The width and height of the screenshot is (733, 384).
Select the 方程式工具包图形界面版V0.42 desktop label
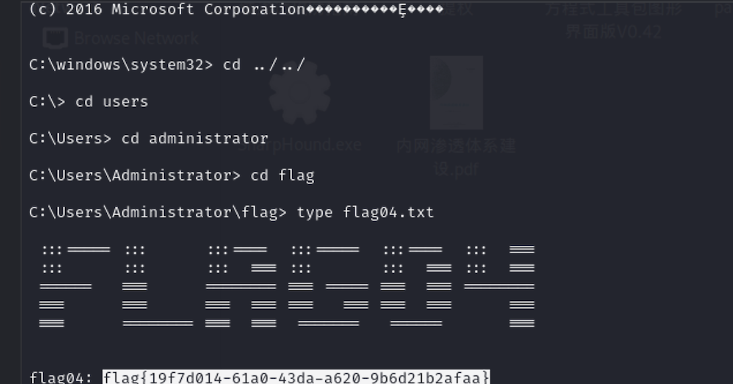click(613, 20)
